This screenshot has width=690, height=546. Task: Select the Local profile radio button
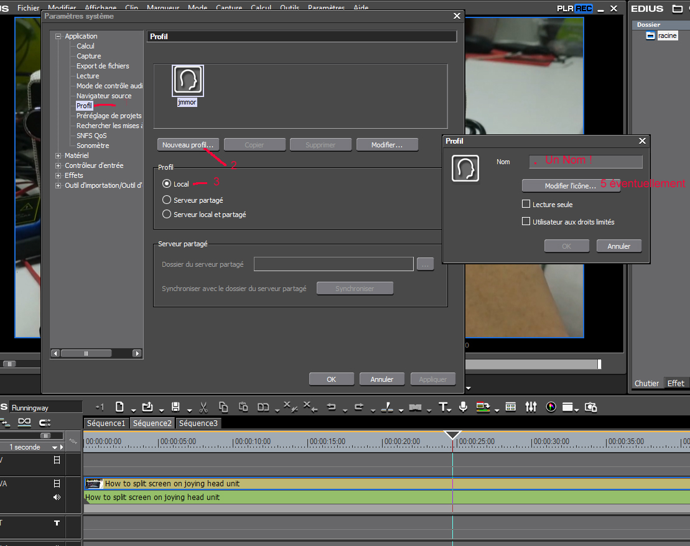coord(166,184)
